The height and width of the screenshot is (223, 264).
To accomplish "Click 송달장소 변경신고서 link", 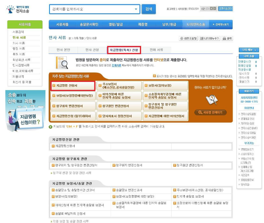I will tap(129, 190).
